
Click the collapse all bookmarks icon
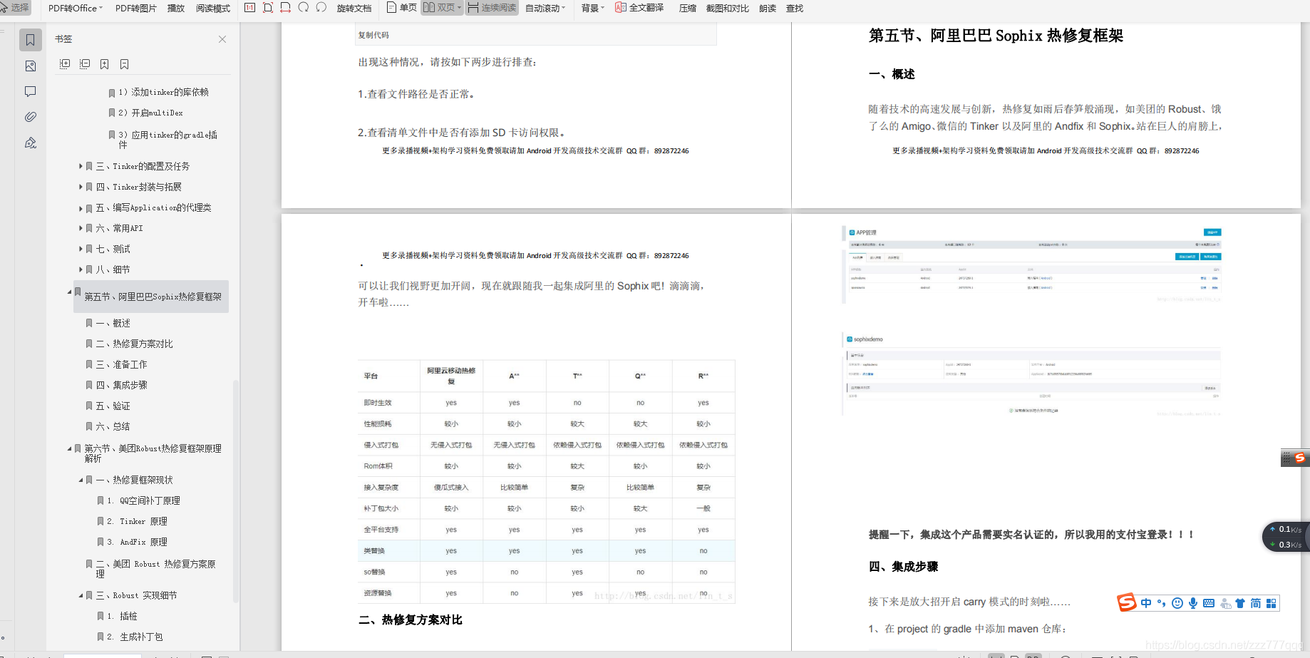click(85, 64)
